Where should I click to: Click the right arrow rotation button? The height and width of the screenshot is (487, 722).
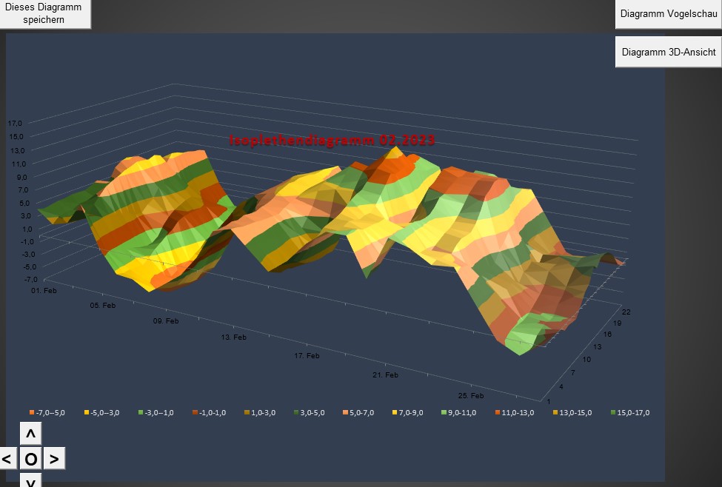click(54, 459)
